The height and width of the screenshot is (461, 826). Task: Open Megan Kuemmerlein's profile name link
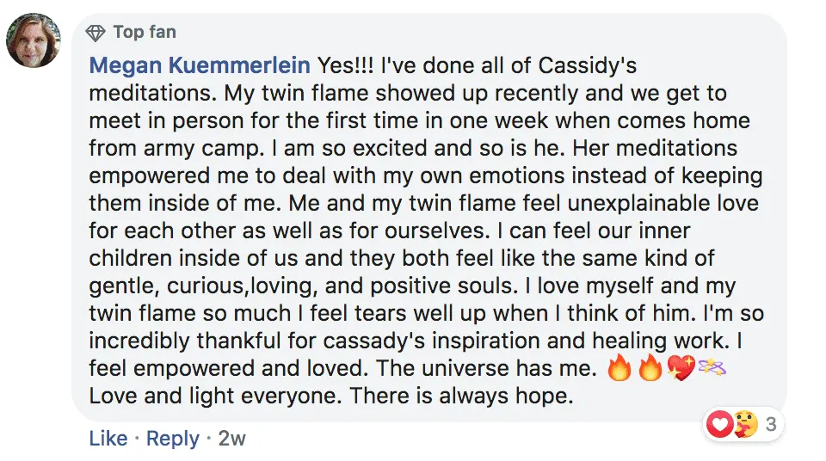pos(200,65)
